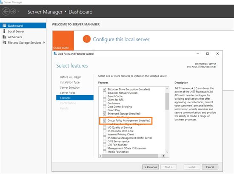Toggle Enhanced Storage checkbox

[105, 114]
